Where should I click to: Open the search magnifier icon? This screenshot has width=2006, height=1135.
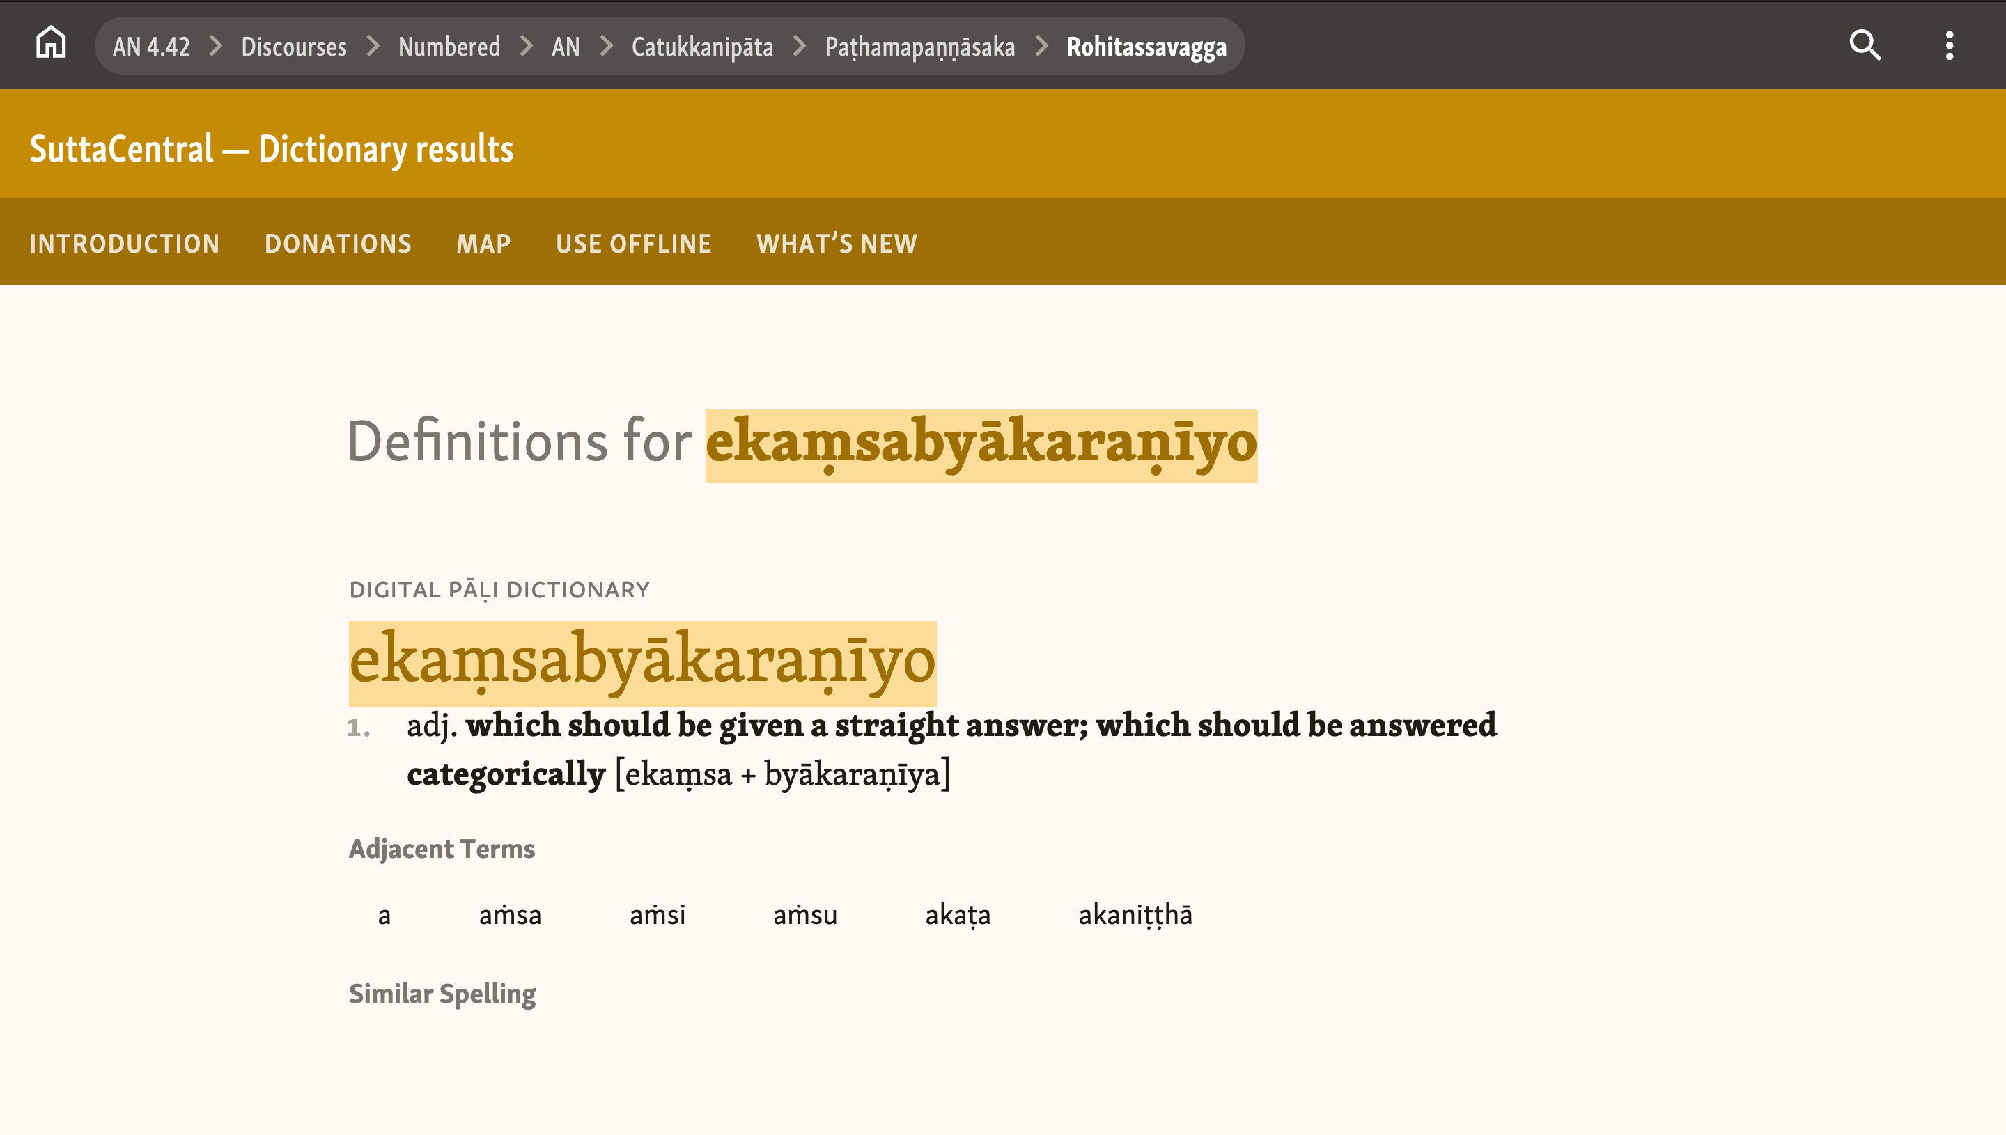pyautogui.click(x=1864, y=45)
